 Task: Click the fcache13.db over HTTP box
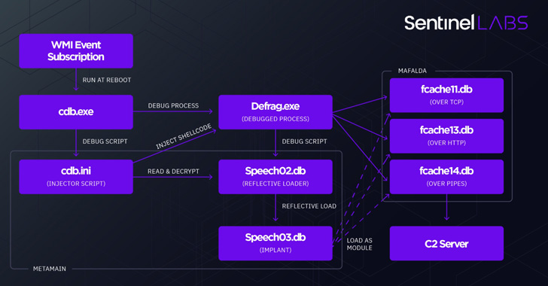click(446, 136)
